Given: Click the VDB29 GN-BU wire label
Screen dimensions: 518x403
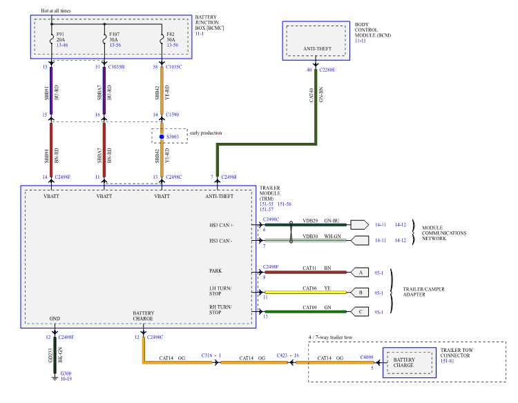Looking at the screenshot, I should pos(320,221).
